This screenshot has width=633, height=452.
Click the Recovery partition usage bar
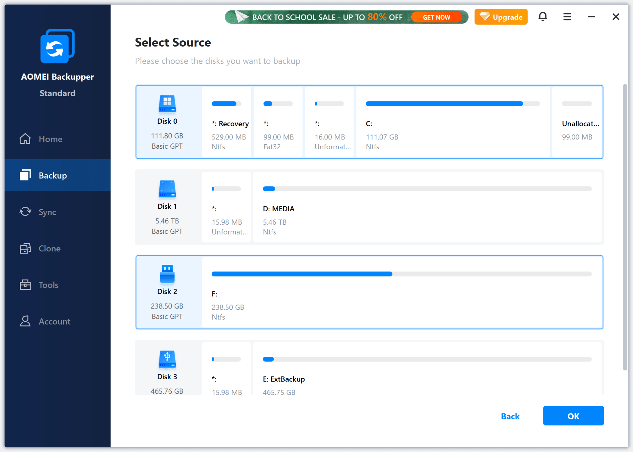pyautogui.click(x=227, y=104)
